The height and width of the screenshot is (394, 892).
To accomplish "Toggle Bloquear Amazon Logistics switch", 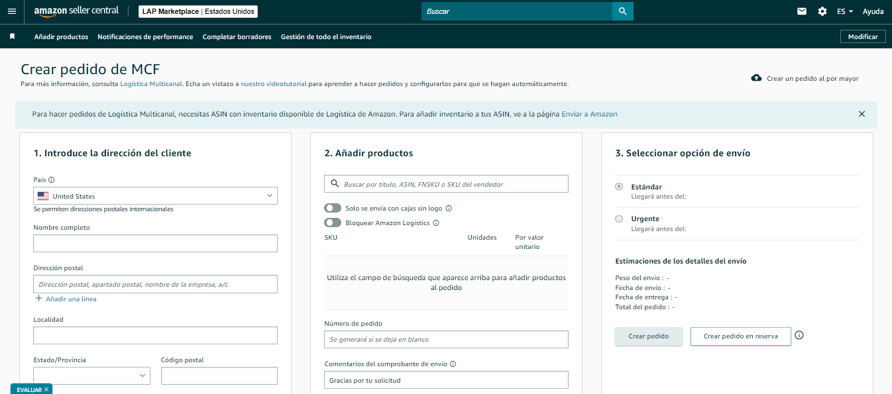I will pos(333,222).
